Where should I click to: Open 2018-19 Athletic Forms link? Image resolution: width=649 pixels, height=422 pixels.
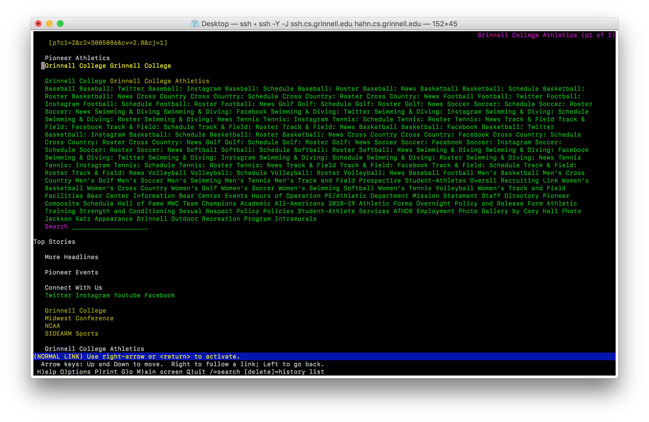[370, 204]
